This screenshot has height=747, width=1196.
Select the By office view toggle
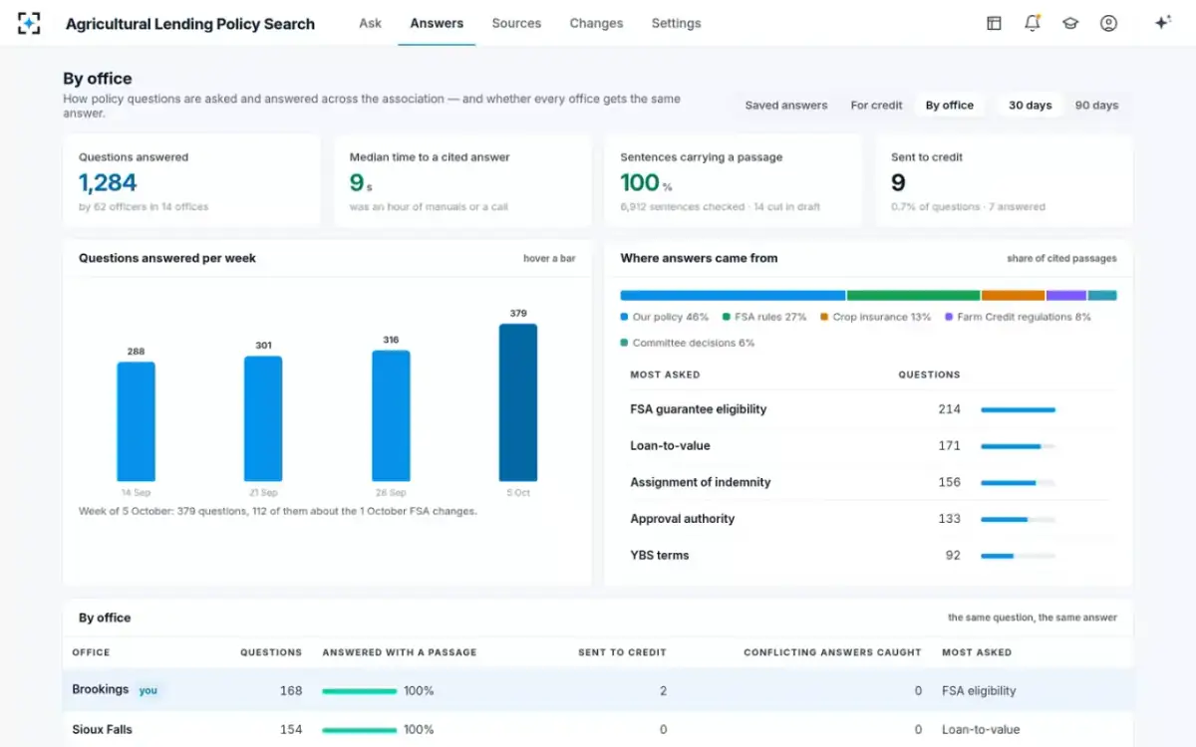pyautogui.click(x=949, y=106)
